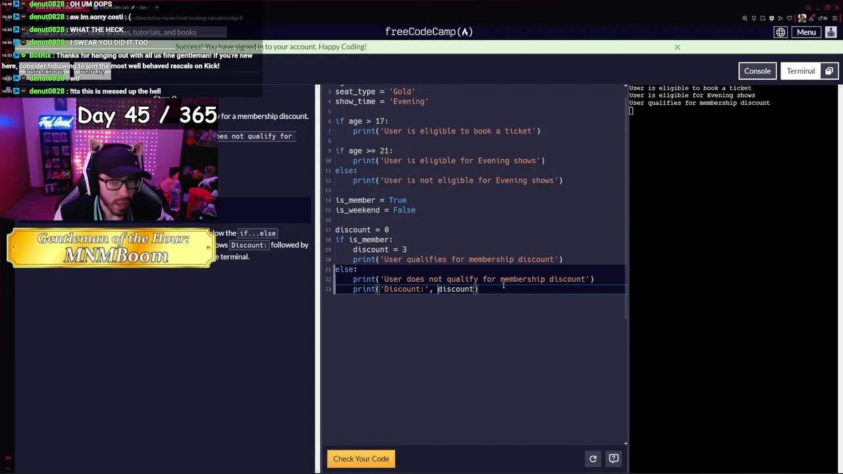The height and width of the screenshot is (474, 843).
Task: Click the editor scrollbar up arrow
Action: (x=626, y=87)
